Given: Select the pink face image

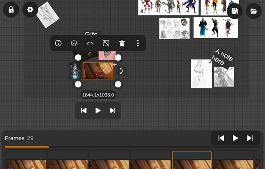Looking at the screenshot, I should tap(107, 56).
